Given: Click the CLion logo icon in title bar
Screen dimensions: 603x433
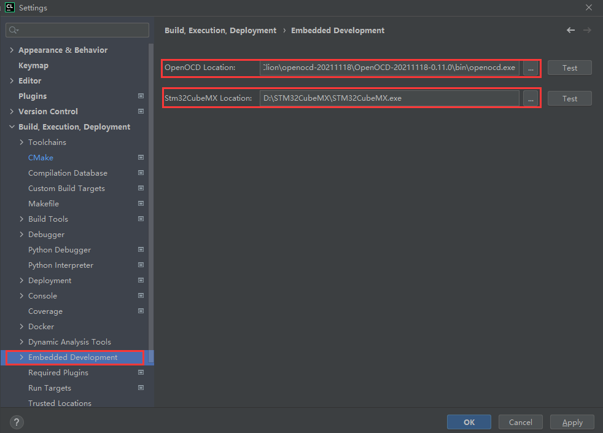Looking at the screenshot, I should tap(10, 7).
